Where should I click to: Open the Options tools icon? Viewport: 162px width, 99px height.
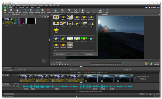pyautogui.click(x=107, y=11)
